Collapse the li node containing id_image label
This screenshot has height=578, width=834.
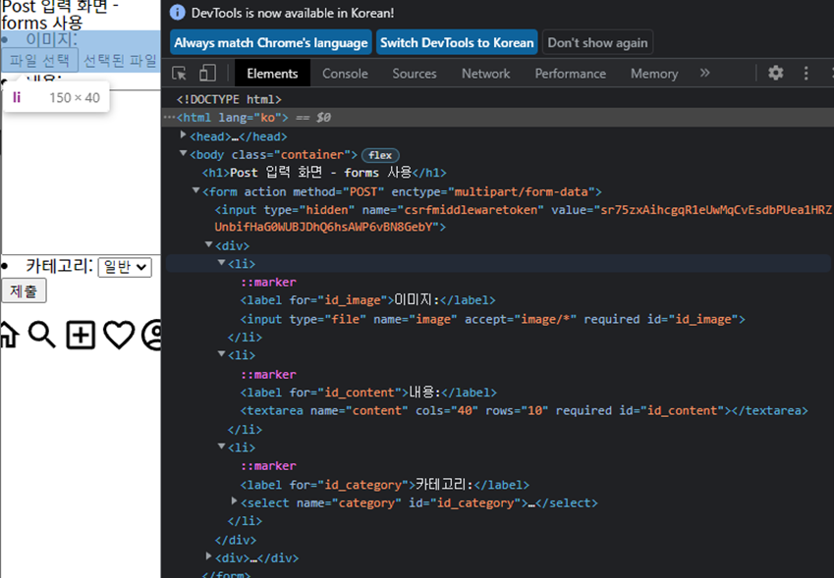coord(221,262)
